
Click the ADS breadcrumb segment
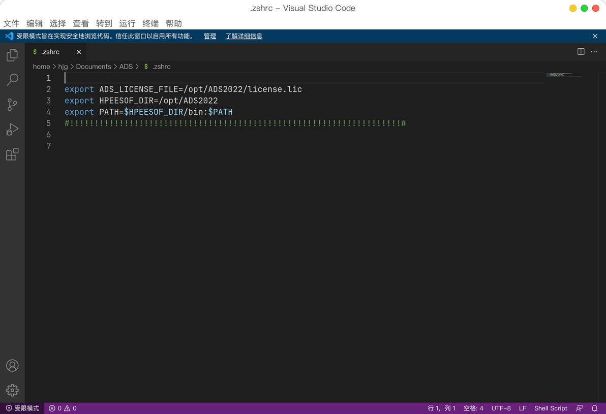pyautogui.click(x=126, y=67)
